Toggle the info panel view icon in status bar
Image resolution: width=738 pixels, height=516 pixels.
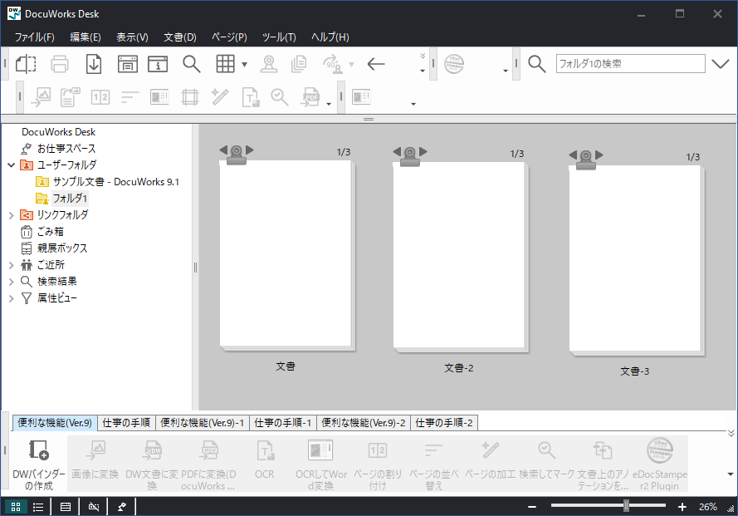tap(66, 507)
